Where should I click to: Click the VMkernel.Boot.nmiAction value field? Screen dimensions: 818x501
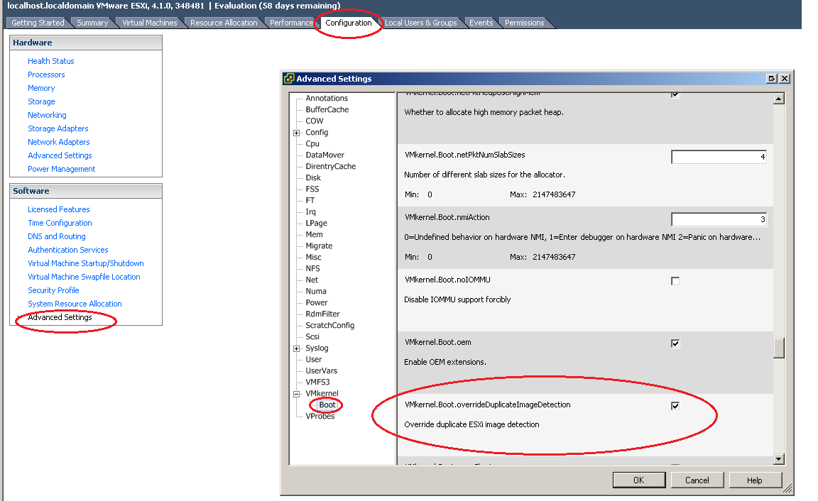pyautogui.click(x=719, y=219)
